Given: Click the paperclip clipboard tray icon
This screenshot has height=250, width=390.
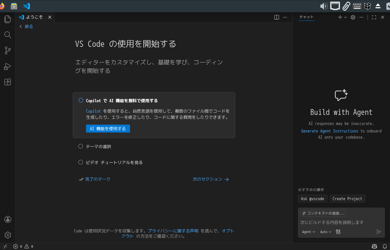Looking at the screenshot, I should pyautogui.click(x=346, y=6).
